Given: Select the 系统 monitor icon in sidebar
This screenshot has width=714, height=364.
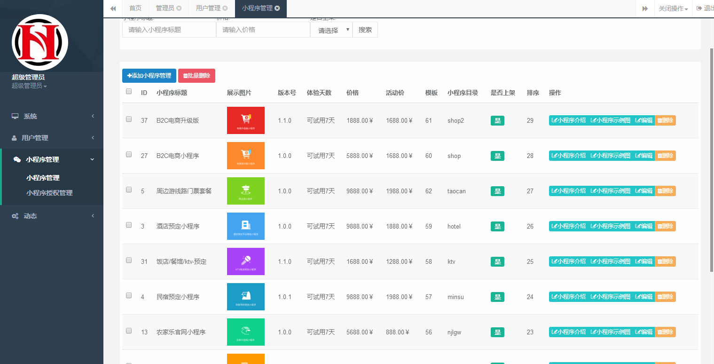Looking at the screenshot, I should pos(16,116).
